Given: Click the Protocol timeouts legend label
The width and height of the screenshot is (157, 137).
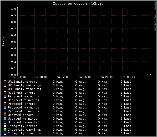Looking at the screenshot, I should pos(23,111).
